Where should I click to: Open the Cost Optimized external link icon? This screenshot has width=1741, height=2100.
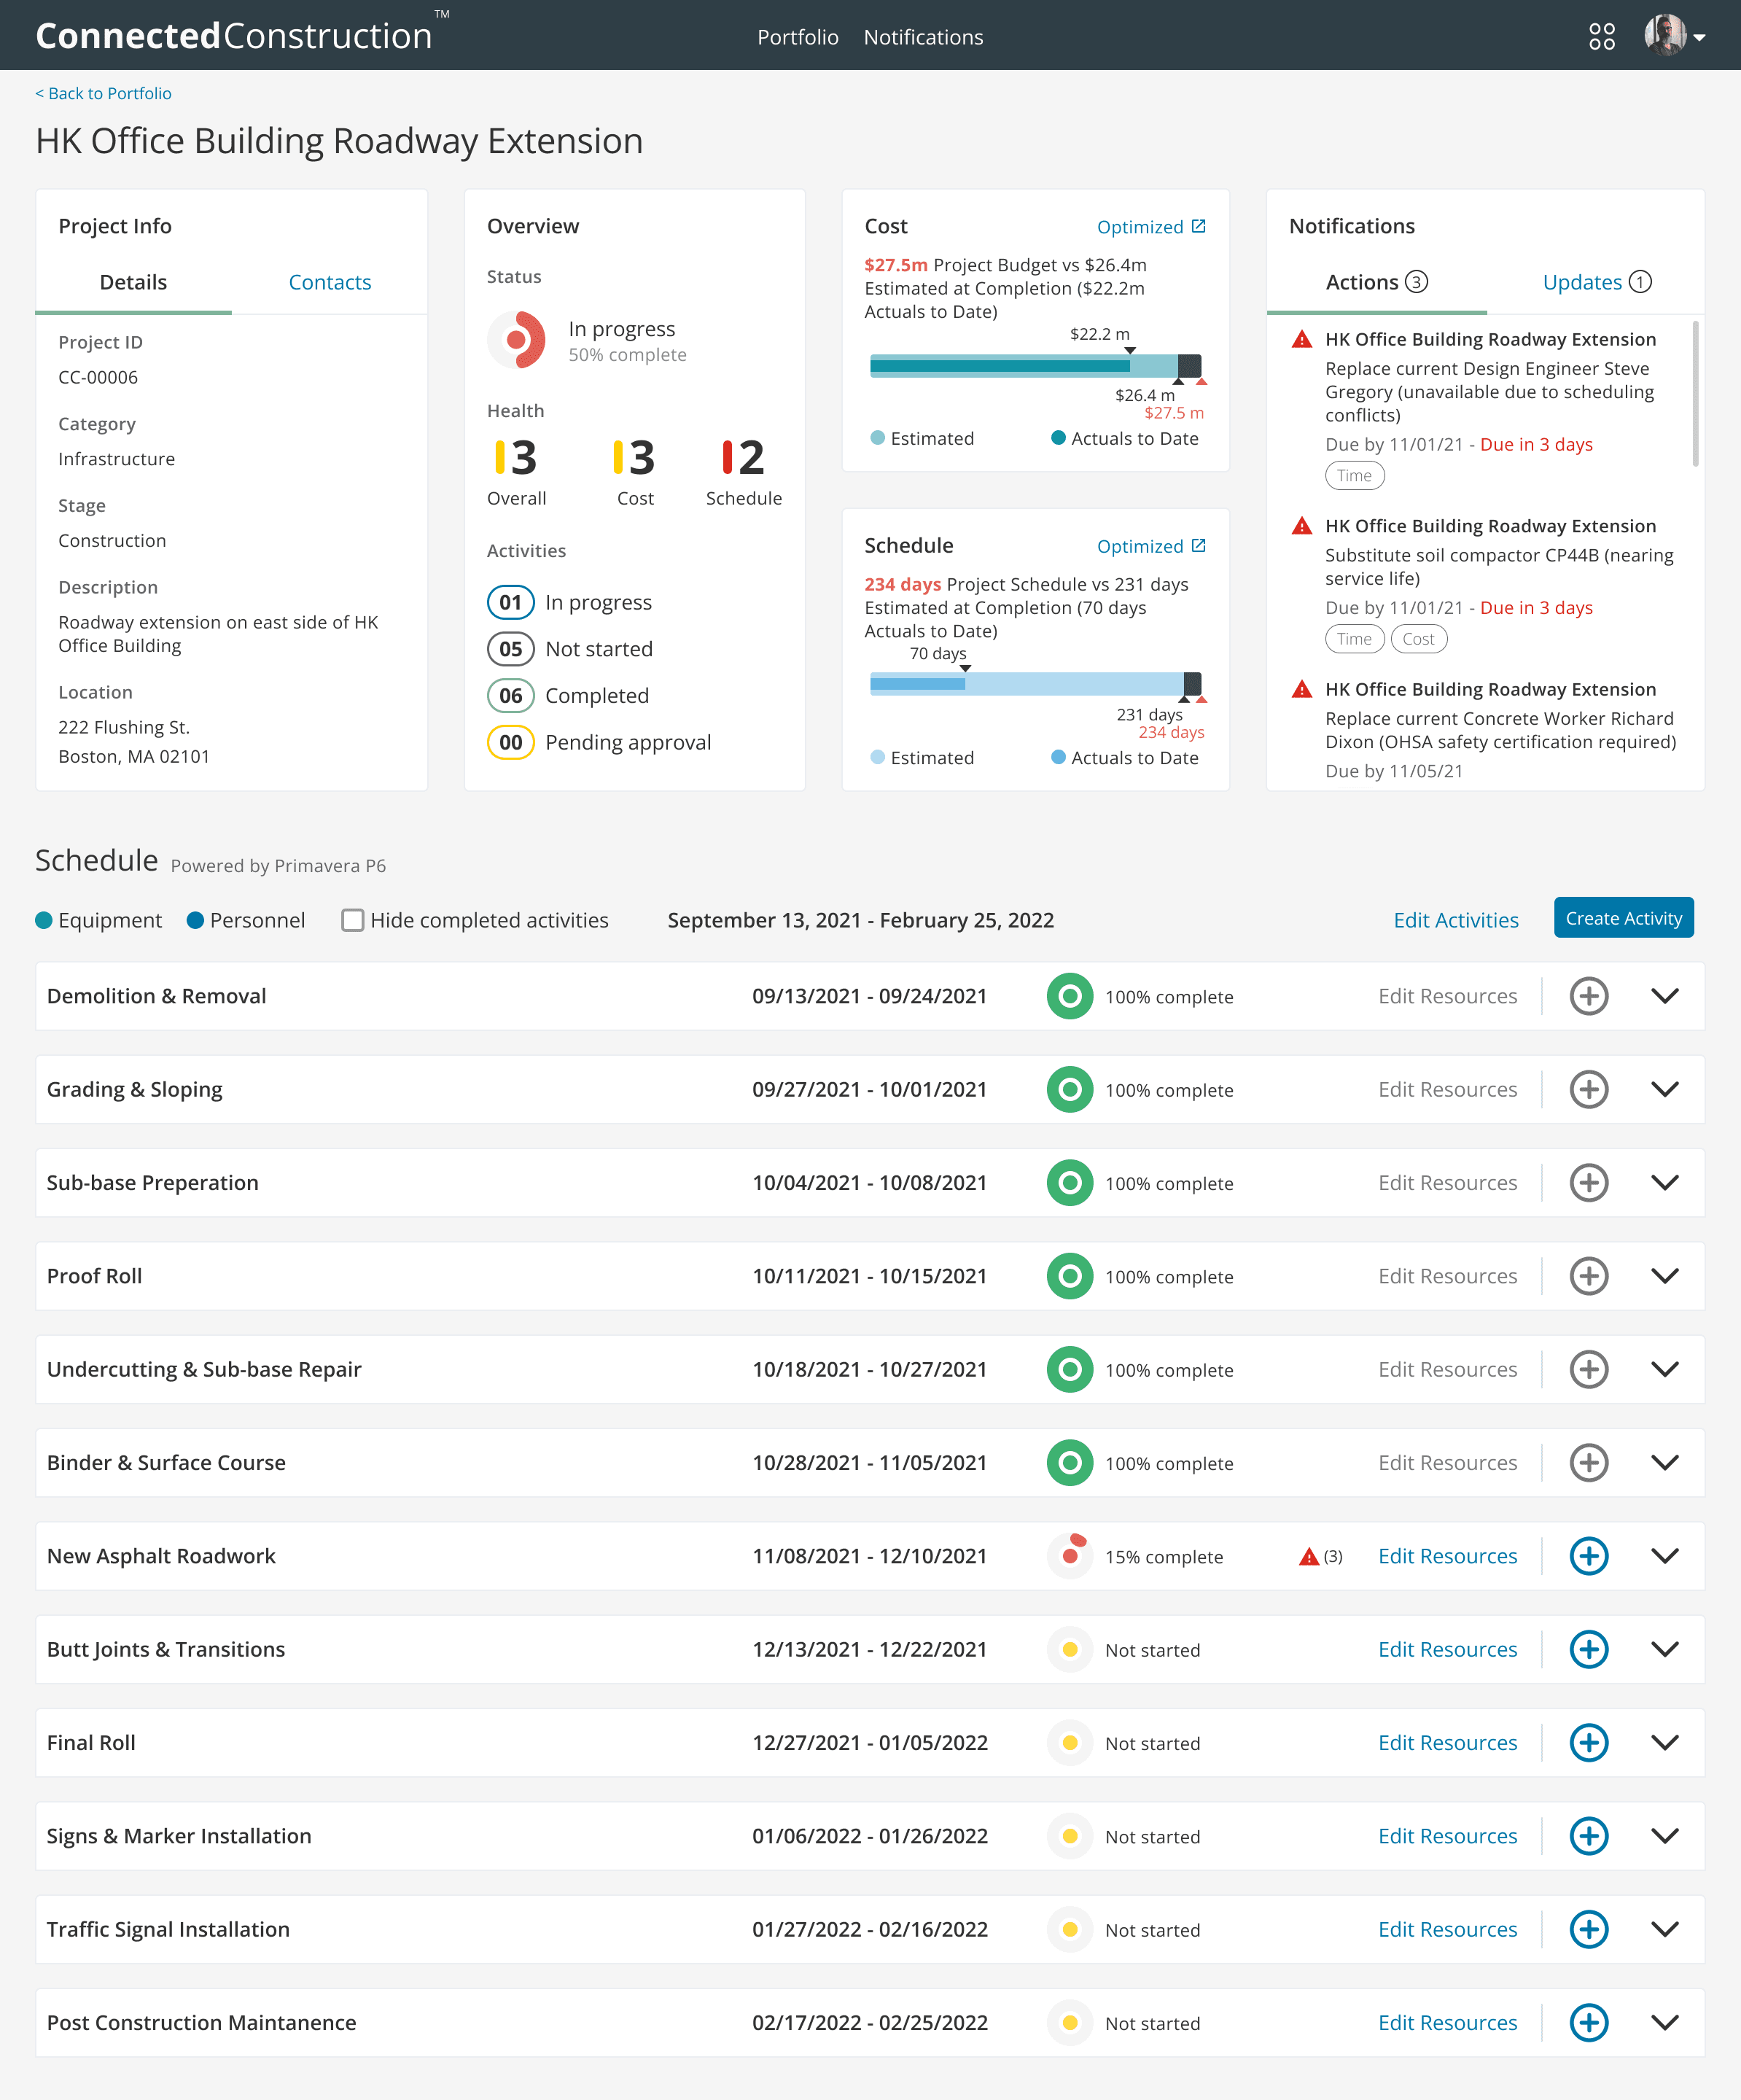click(x=1198, y=226)
